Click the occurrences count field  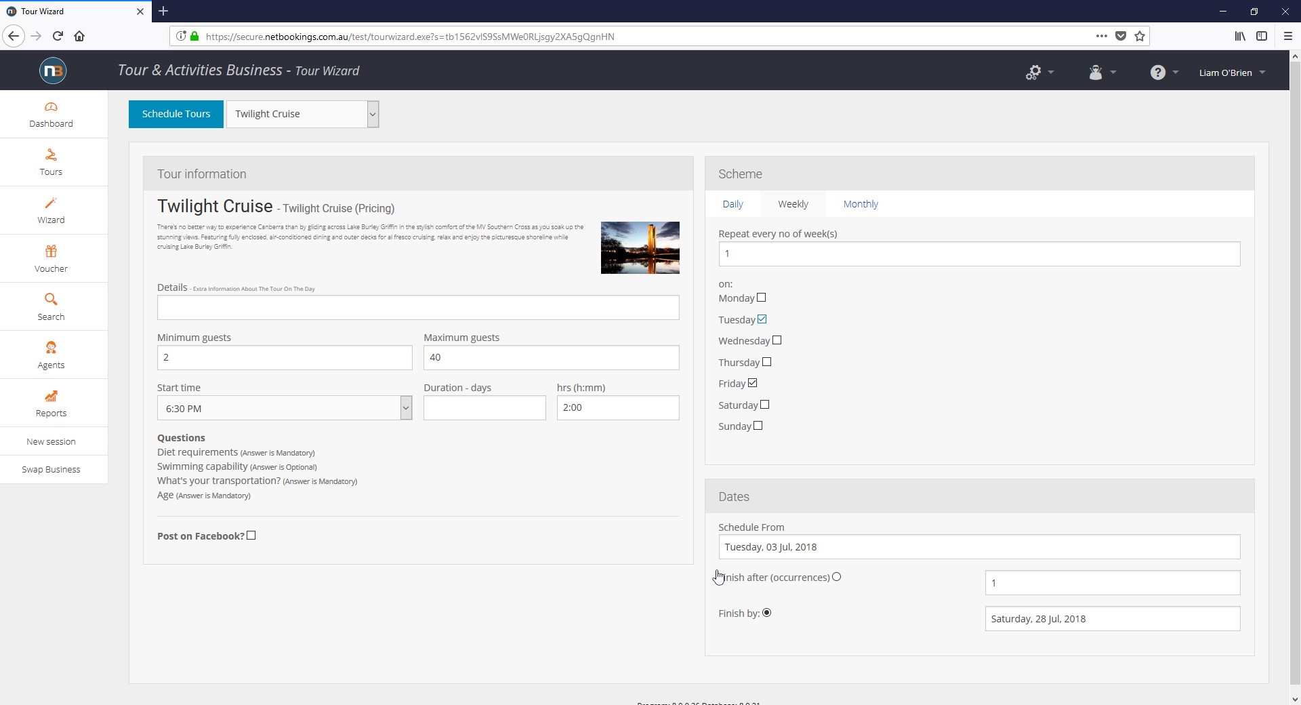click(x=1113, y=583)
